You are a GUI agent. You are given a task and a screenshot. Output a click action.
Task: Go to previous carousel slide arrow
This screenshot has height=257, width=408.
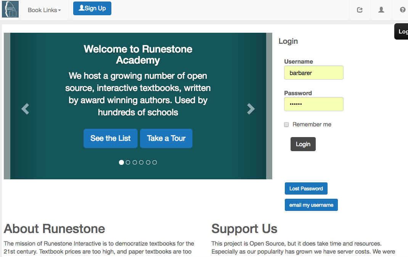coord(25,109)
